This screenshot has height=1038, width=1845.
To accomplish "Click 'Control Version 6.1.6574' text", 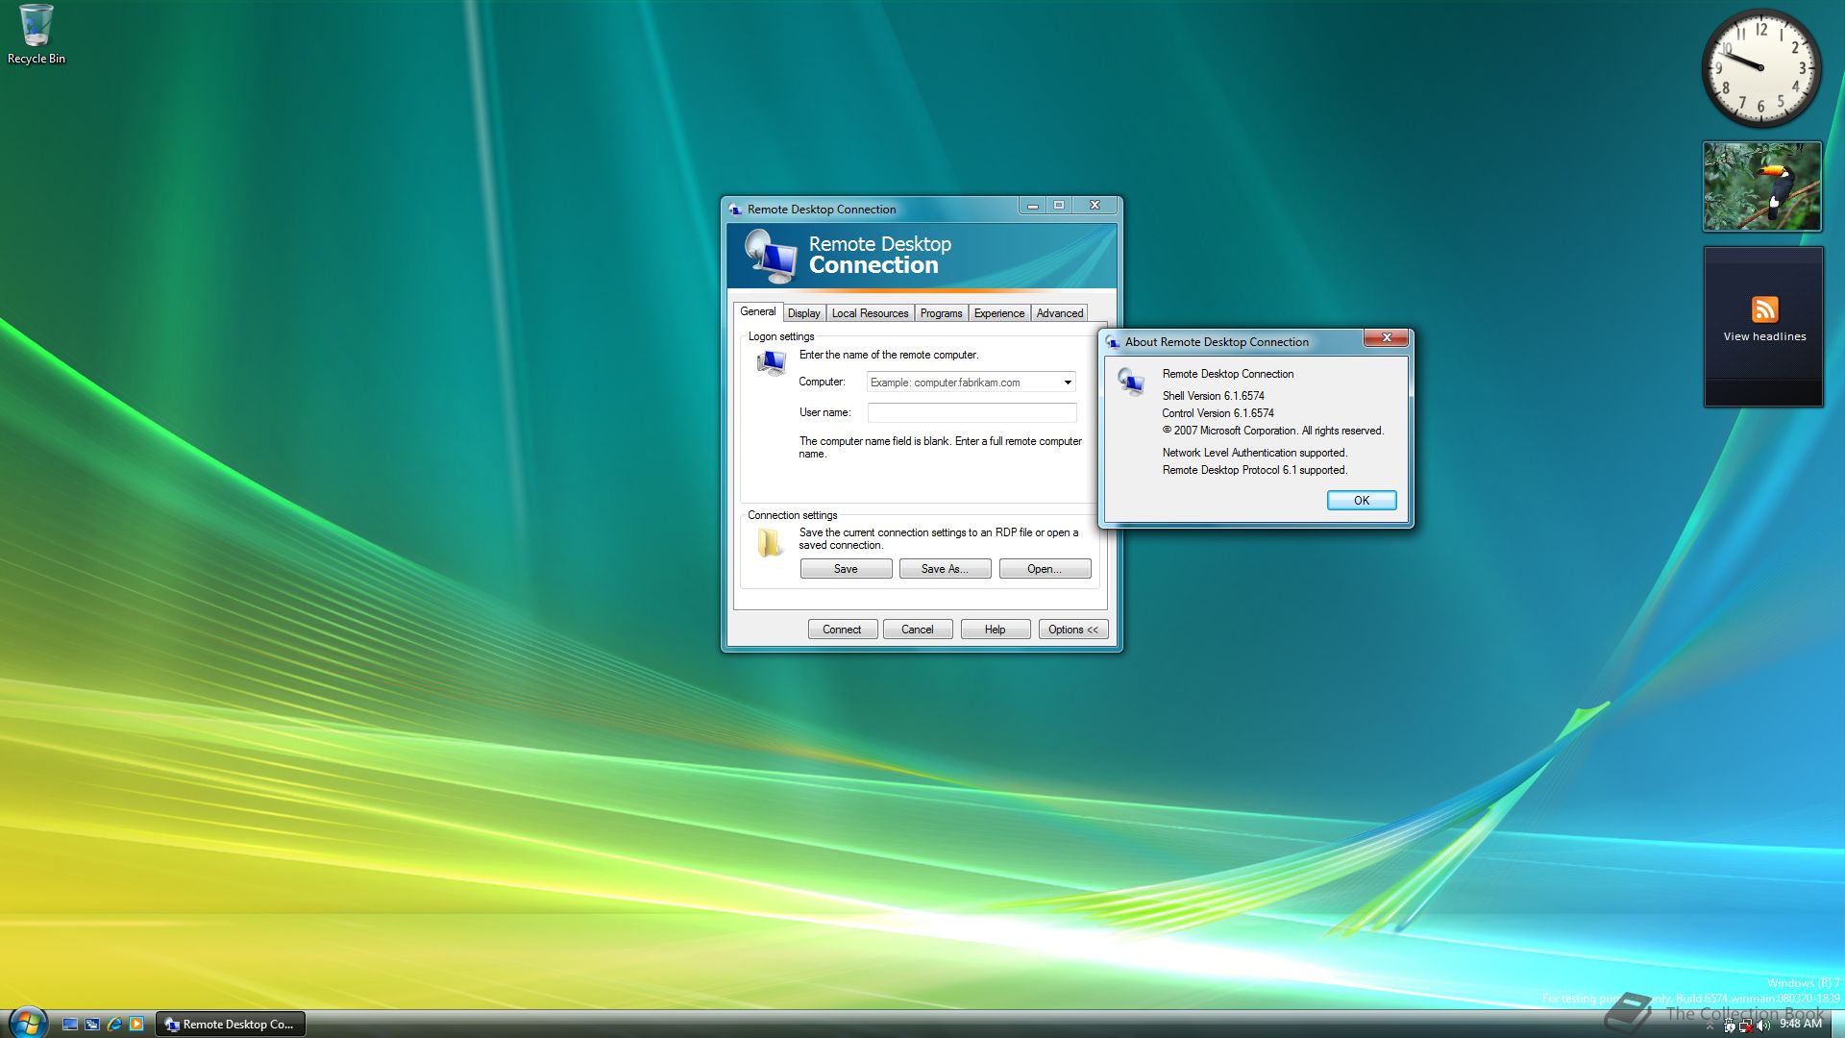I will (x=1218, y=413).
